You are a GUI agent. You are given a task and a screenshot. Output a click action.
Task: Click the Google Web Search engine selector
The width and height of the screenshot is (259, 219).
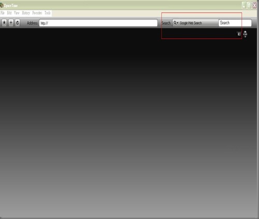195,23
